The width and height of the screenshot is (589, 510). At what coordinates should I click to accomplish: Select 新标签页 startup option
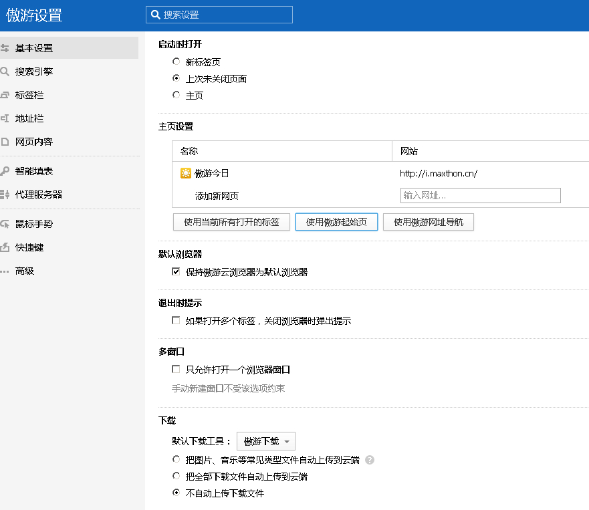pos(176,61)
